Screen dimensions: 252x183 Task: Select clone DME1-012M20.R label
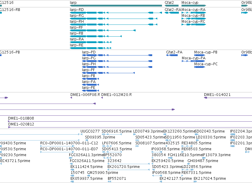116,94
